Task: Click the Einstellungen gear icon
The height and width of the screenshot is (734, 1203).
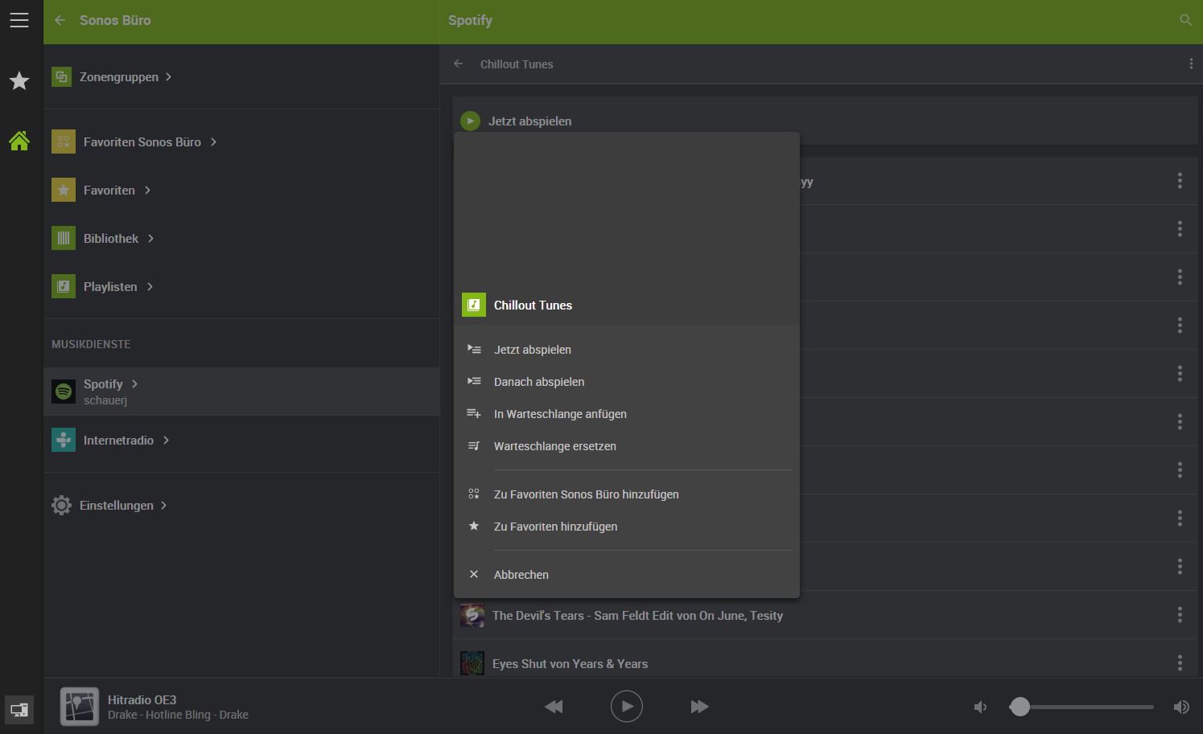Action: click(x=61, y=505)
